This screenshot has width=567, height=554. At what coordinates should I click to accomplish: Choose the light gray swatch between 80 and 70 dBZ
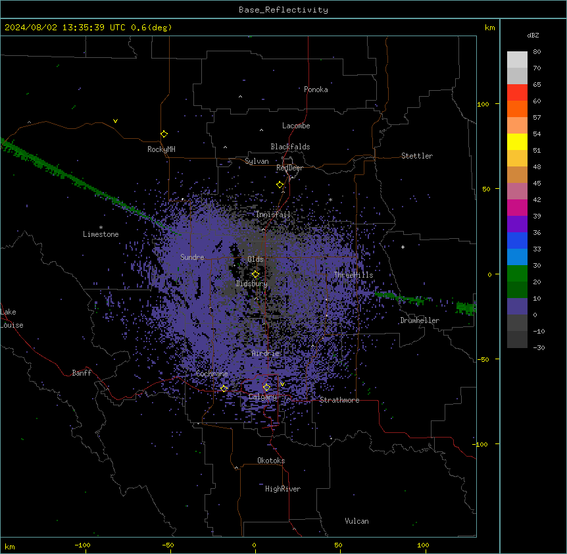click(x=517, y=60)
